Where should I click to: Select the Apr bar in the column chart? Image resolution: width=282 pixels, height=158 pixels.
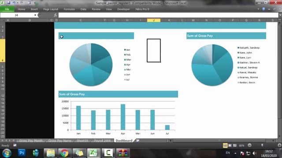coord(123,117)
